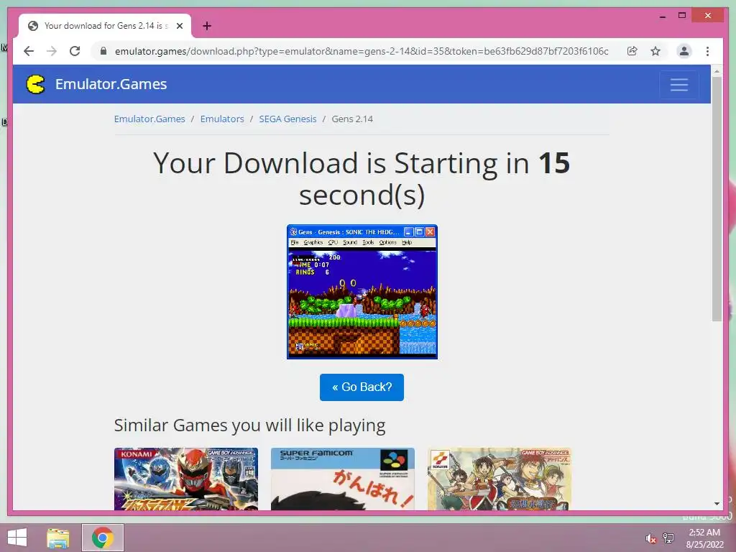
Task: Click the network tray icon
Action: click(668, 538)
